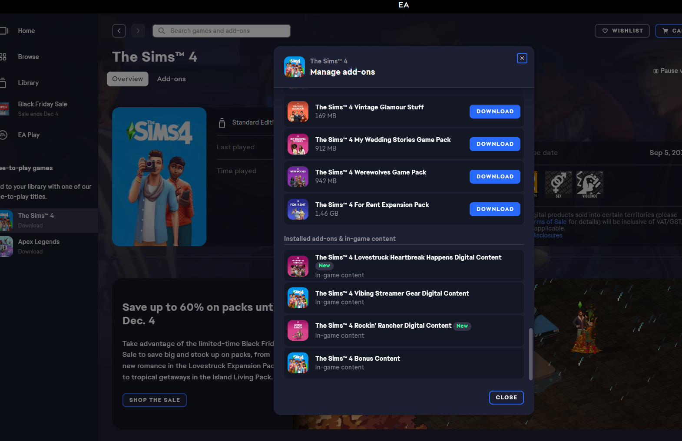Select the Overview tab

point(127,79)
